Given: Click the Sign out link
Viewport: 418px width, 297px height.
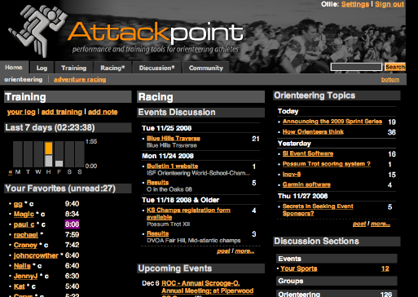Looking at the screenshot, I should [389, 4].
